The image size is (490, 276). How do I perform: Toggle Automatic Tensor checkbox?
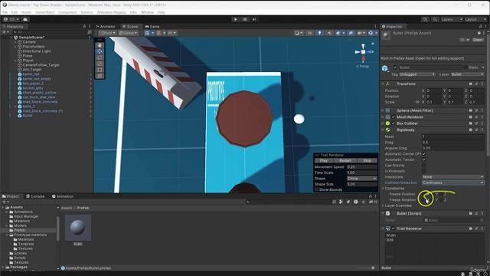[x=423, y=159]
